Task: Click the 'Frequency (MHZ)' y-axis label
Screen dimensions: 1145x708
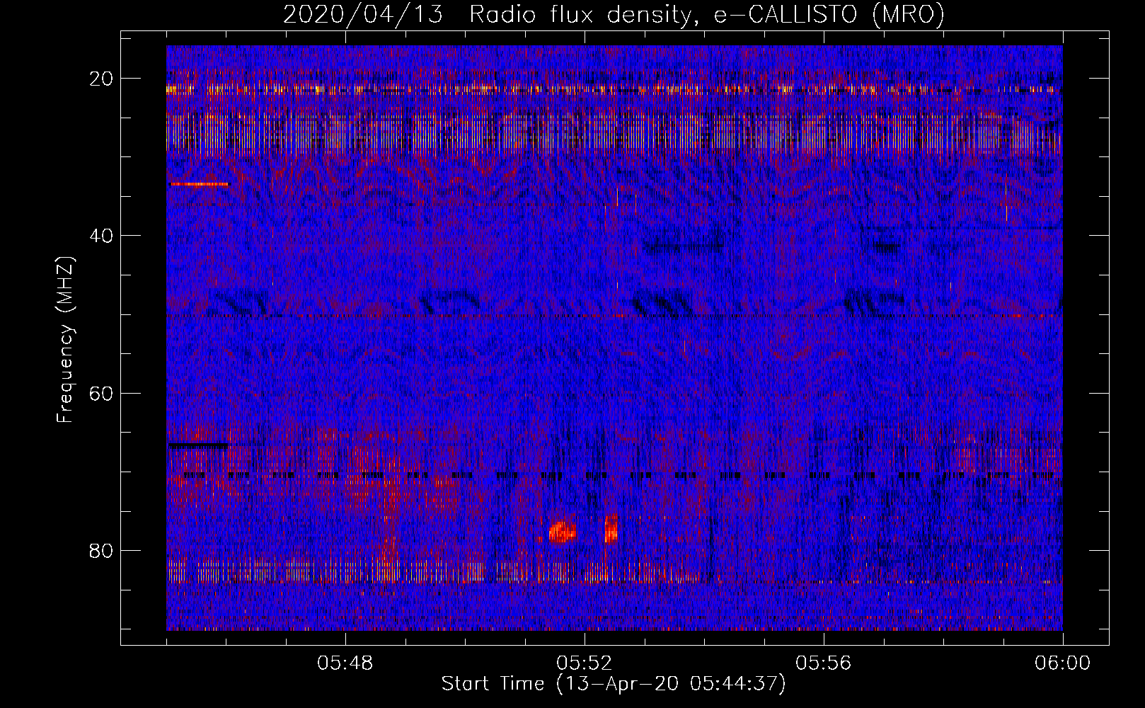Action: pos(65,340)
